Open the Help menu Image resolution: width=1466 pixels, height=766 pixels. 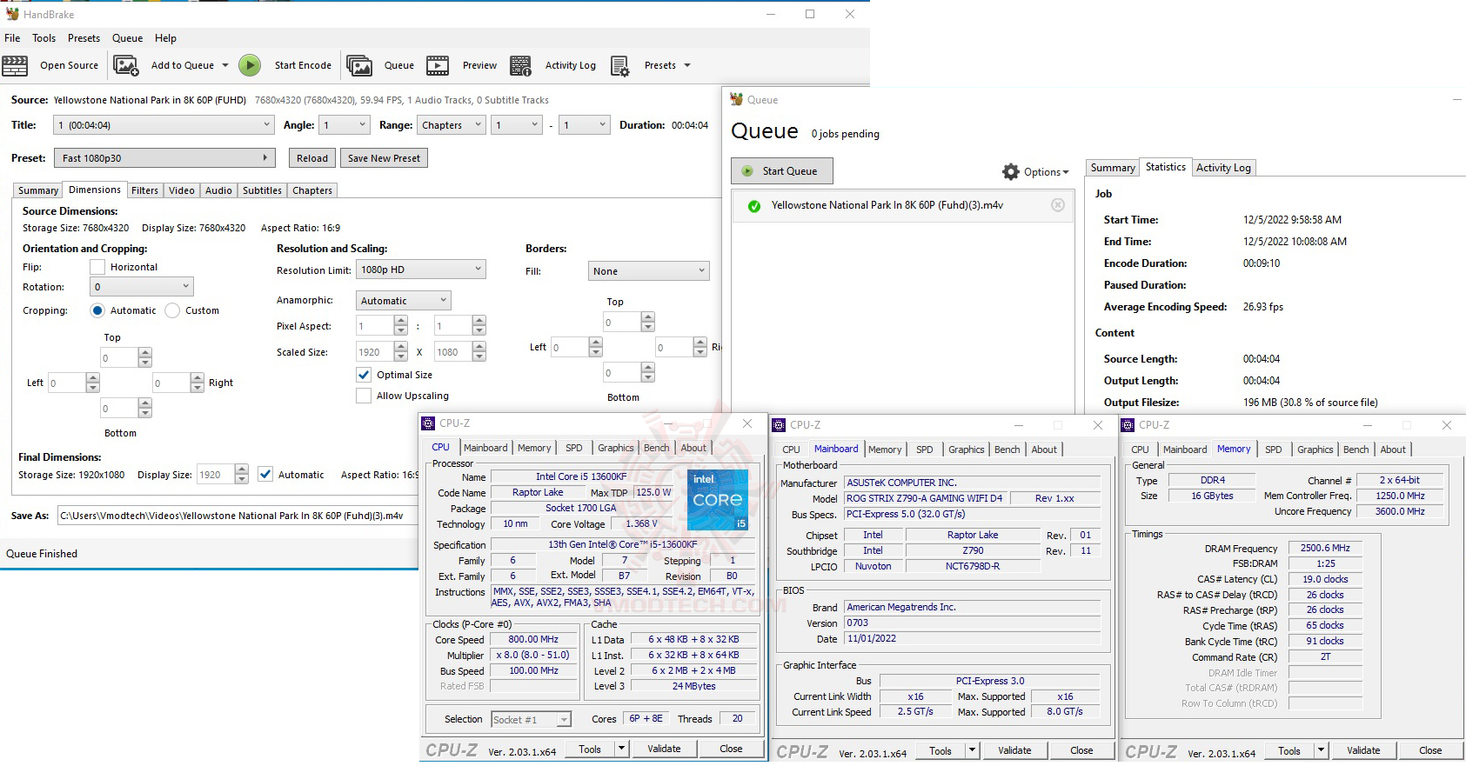[165, 38]
